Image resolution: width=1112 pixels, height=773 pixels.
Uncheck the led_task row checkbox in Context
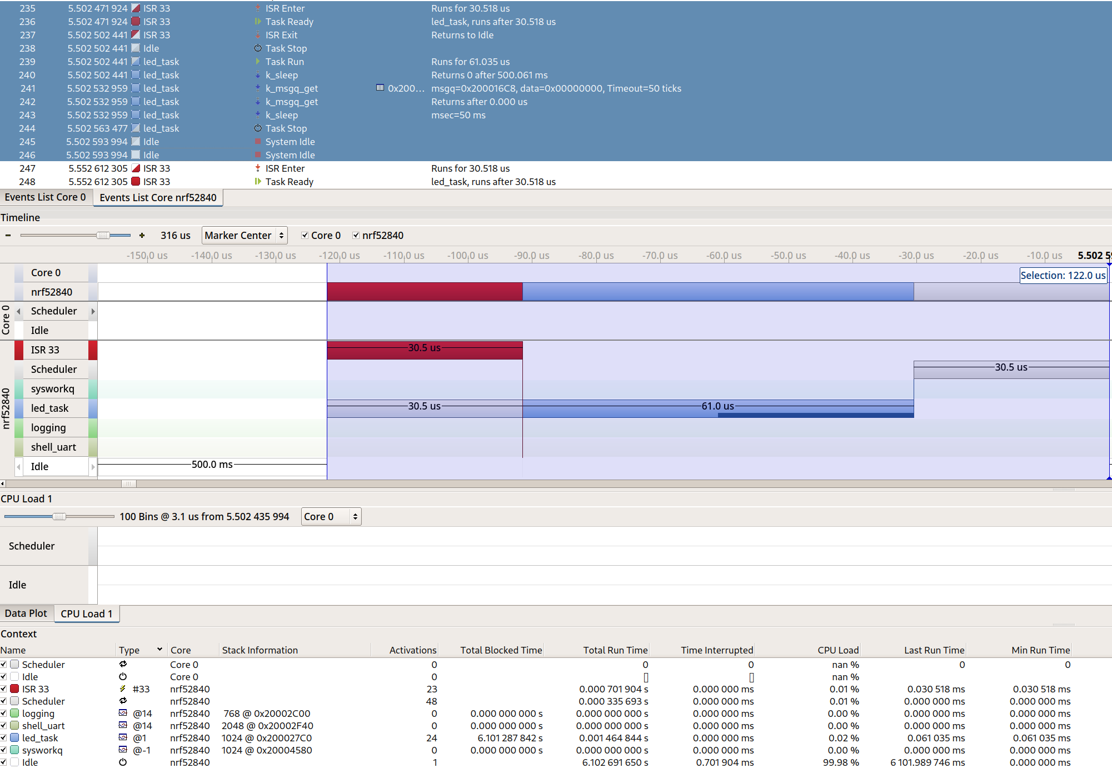[x=4, y=738]
